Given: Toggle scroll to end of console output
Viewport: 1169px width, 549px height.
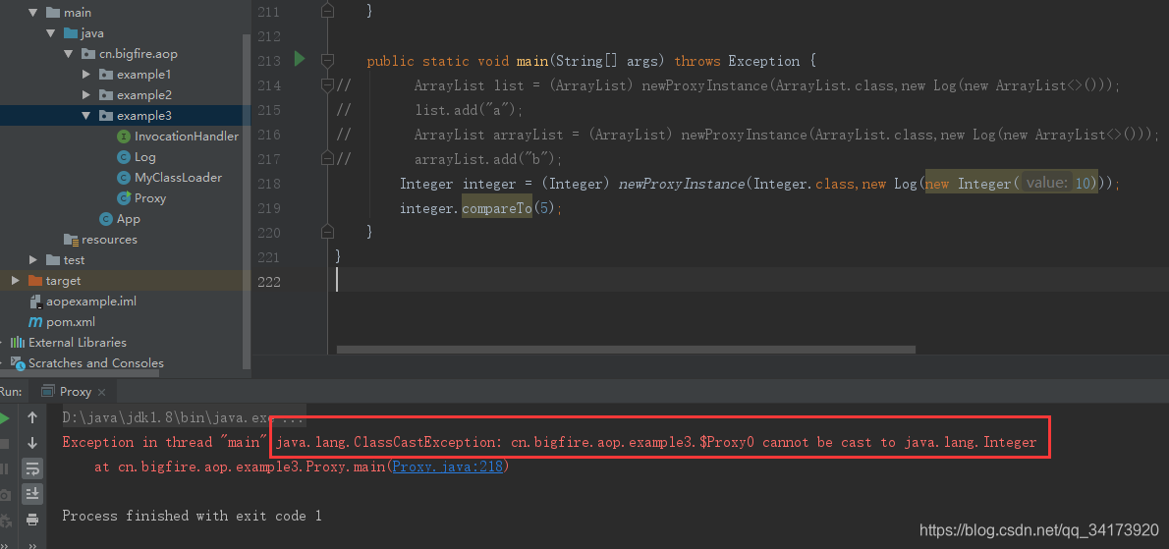Looking at the screenshot, I should (32, 493).
